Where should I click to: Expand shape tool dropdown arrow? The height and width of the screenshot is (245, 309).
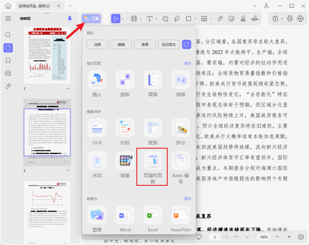195,18
